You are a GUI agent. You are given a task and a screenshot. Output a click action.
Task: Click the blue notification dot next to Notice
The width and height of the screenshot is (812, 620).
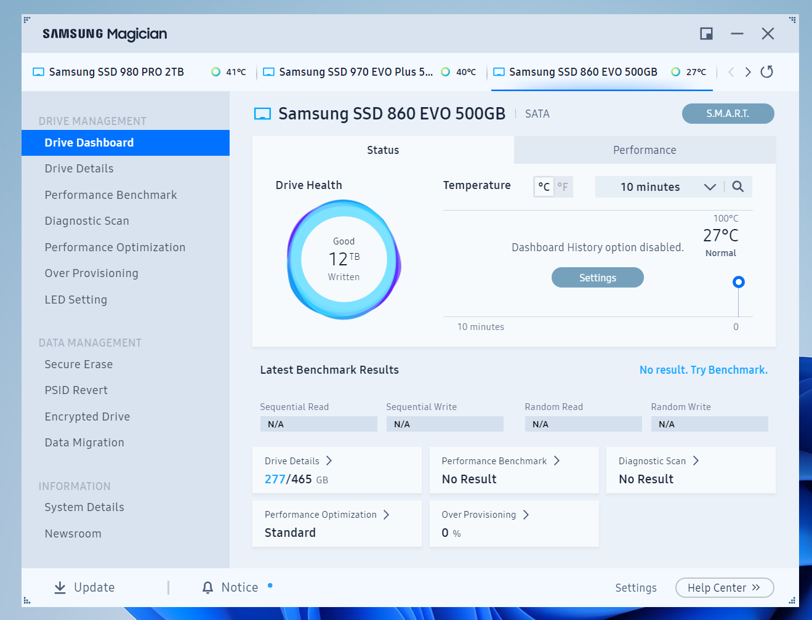pos(270,586)
